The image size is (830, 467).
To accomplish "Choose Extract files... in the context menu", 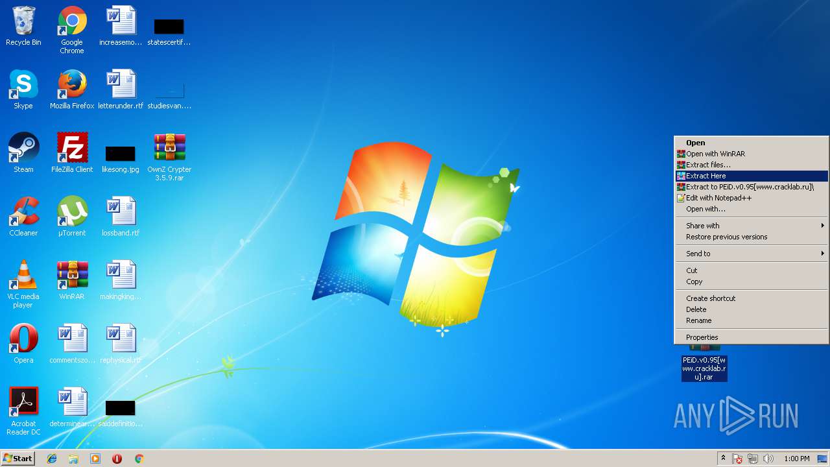I will 752,165.
